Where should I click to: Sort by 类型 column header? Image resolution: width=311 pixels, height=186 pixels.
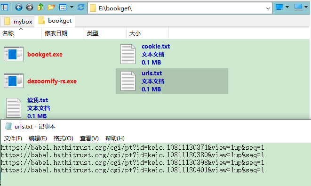point(105,33)
